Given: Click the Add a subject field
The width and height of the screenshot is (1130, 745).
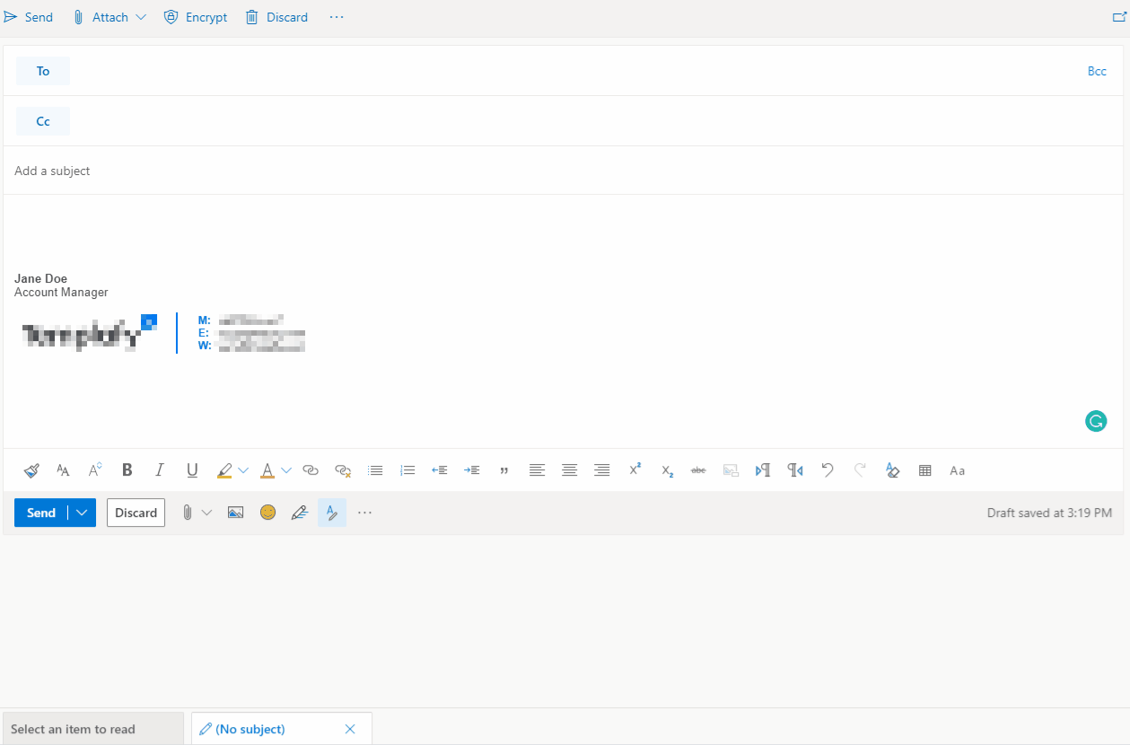Looking at the screenshot, I should pyautogui.click(x=563, y=171).
